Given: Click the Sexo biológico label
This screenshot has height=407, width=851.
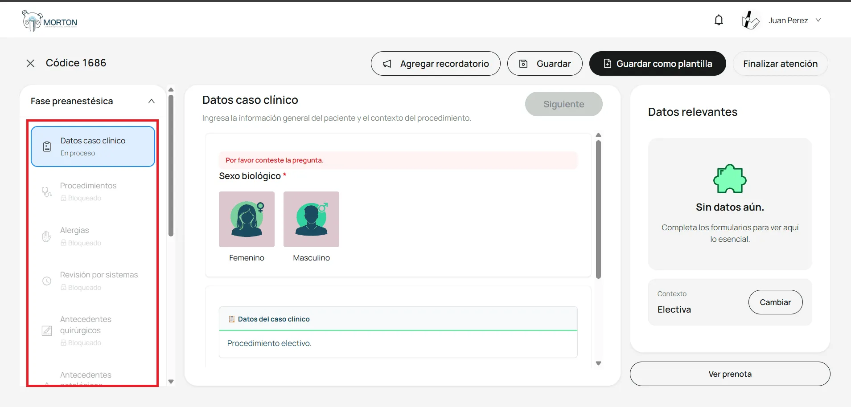Looking at the screenshot, I should coord(250,176).
